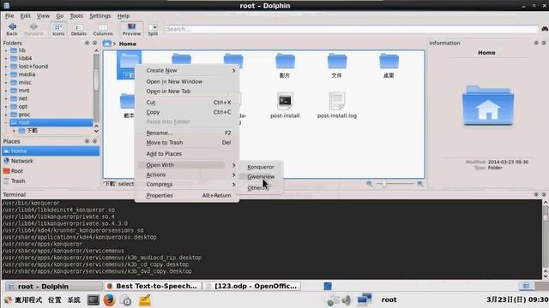This screenshot has width=549, height=308.
Task: Close the Information panel
Action: 544,43
